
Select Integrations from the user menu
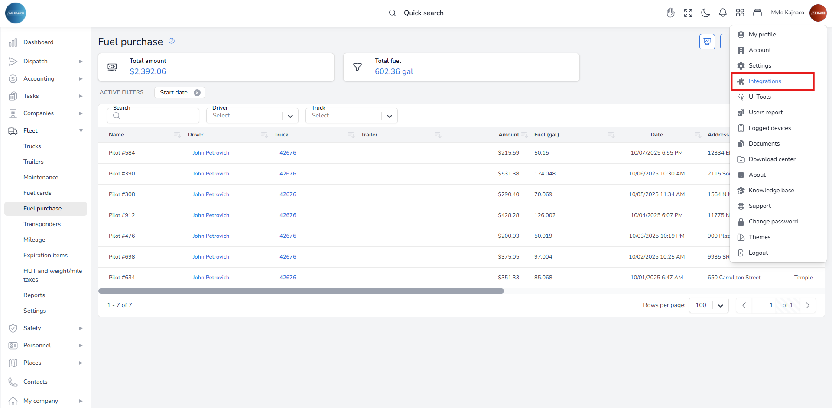765,81
